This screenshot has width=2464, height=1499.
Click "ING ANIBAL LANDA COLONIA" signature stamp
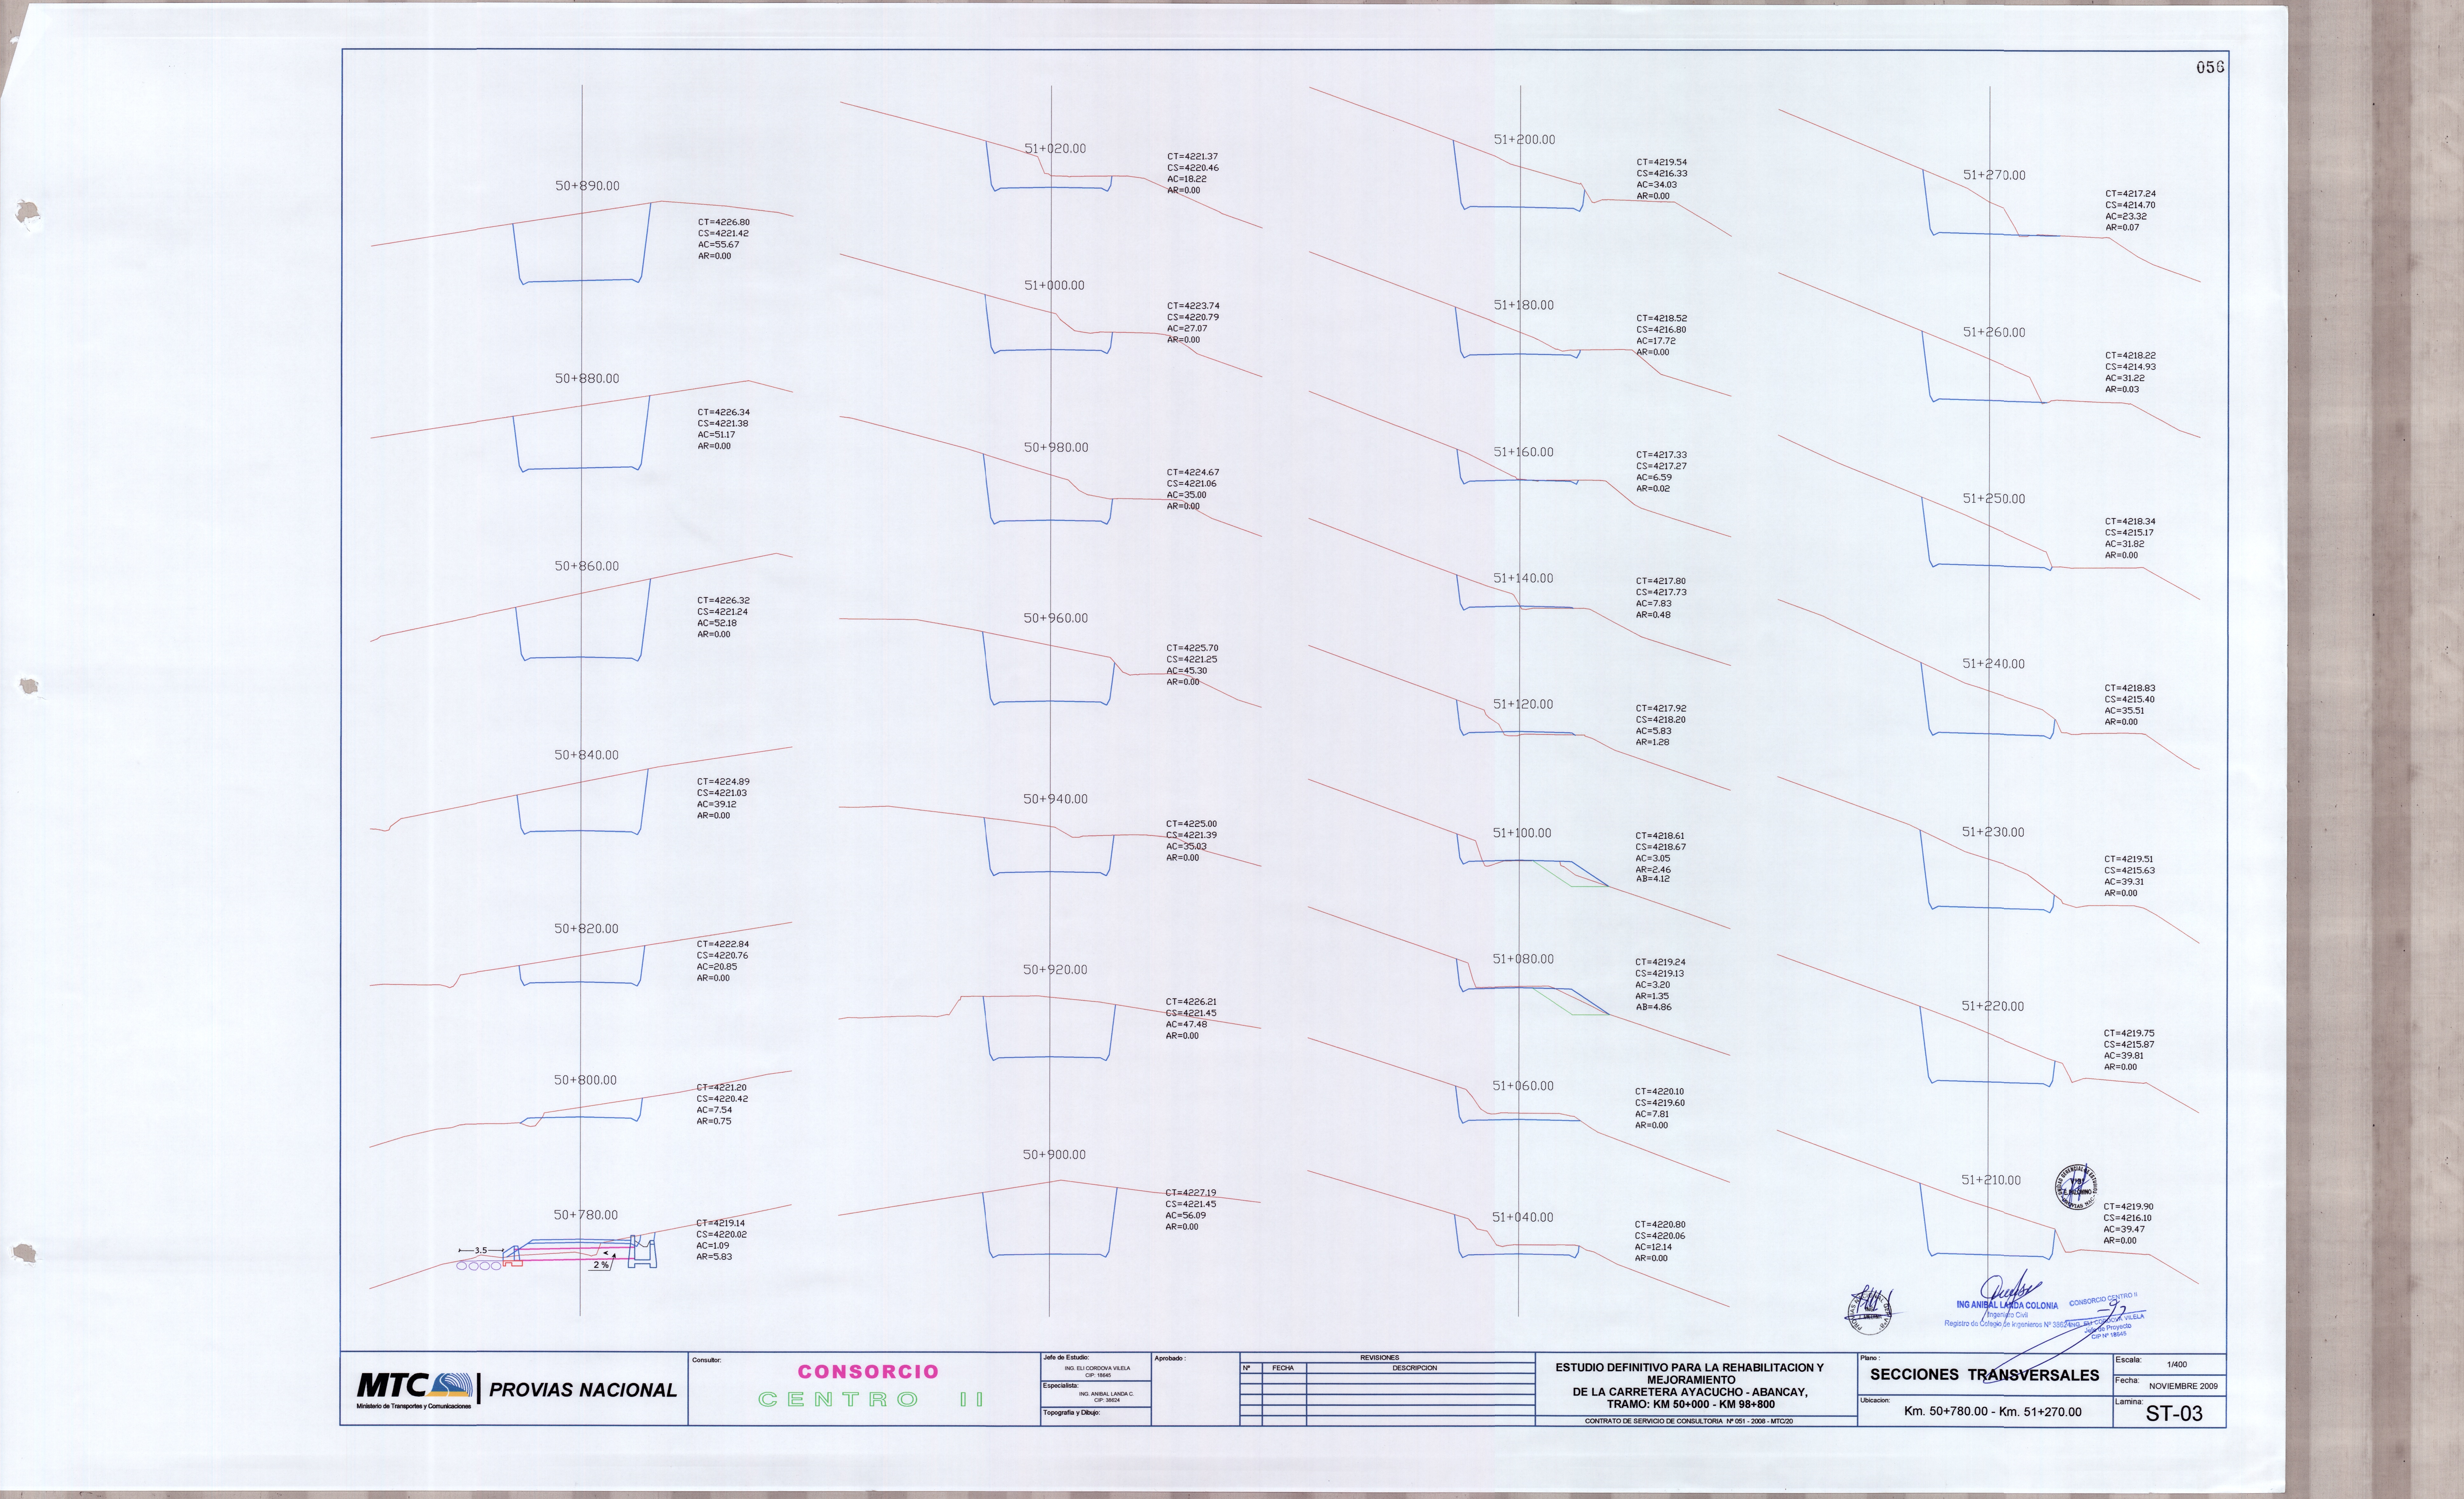(2007, 1305)
